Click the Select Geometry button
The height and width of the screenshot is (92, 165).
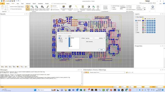click(89, 42)
